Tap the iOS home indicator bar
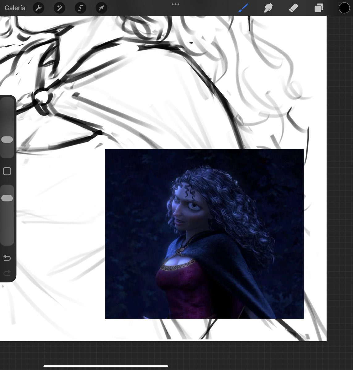The width and height of the screenshot is (353, 370). coord(106,366)
